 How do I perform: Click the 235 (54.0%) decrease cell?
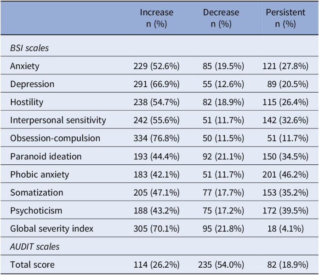point(221,265)
